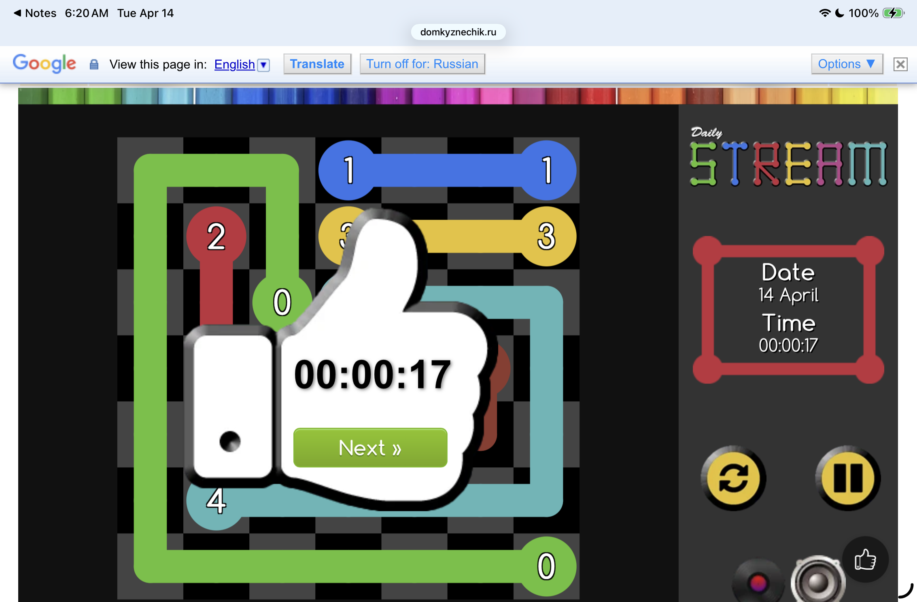Image resolution: width=917 pixels, height=602 pixels.
Task: Click the red node numbered 2
Action: [216, 236]
